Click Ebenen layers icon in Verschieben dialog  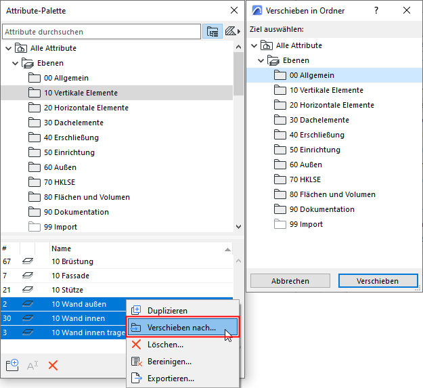[x=273, y=60]
